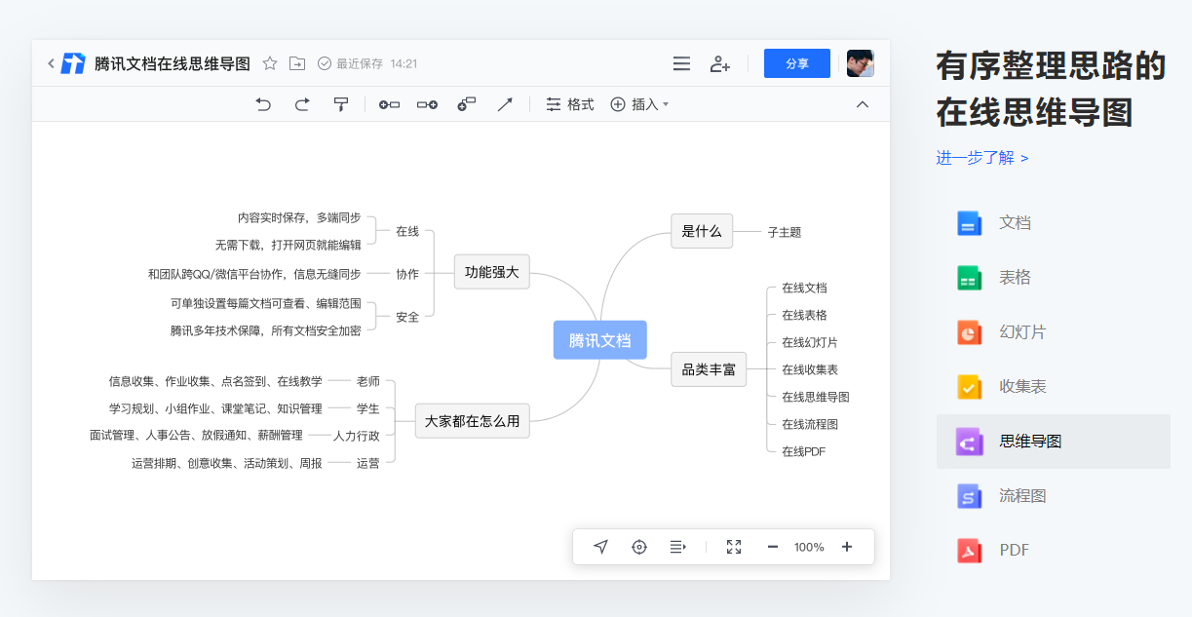Click the redo icon
The height and width of the screenshot is (617, 1192).
pyautogui.click(x=302, y=104)
